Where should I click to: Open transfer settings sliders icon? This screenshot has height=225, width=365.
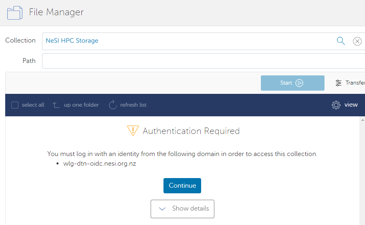coord(339,83)
